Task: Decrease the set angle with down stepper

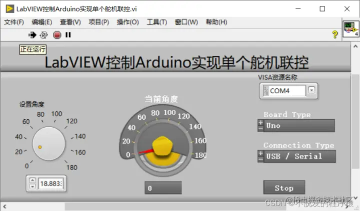Action: point(32,186)
